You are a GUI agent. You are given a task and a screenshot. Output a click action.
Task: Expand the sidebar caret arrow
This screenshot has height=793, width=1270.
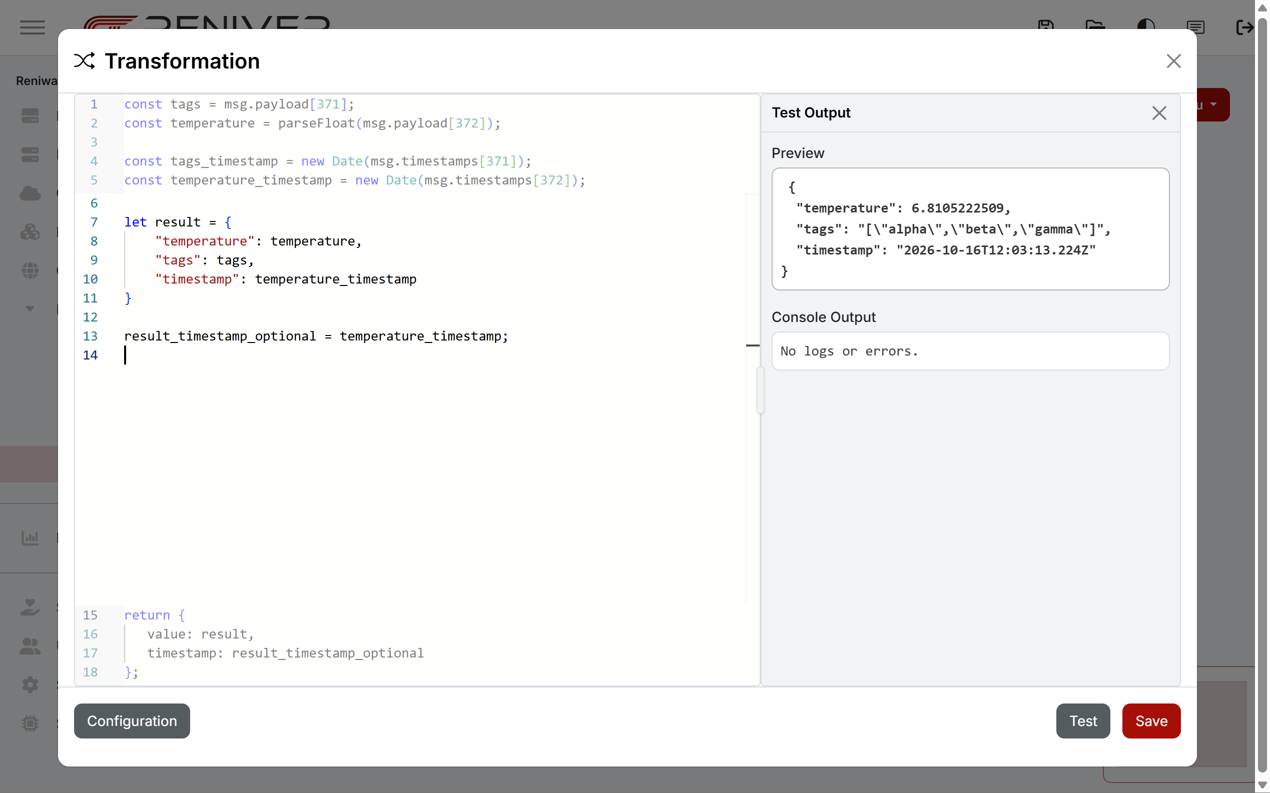30,308
